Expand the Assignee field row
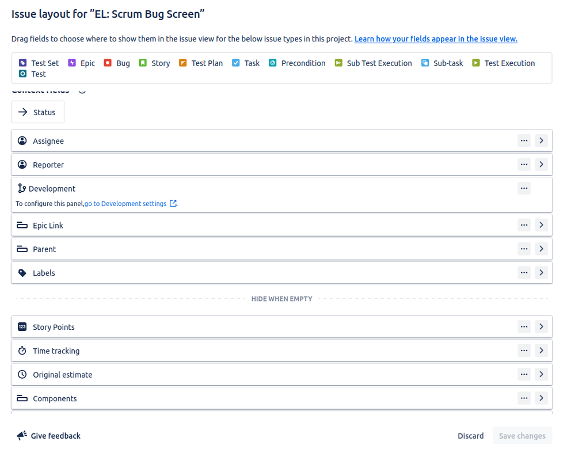The image size is (575, 457). click(x=541, y=140)
